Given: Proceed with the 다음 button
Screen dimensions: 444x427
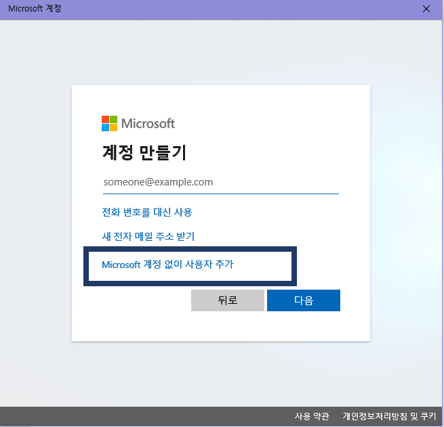Looking at the screenshot, I should tap(304, 300).
